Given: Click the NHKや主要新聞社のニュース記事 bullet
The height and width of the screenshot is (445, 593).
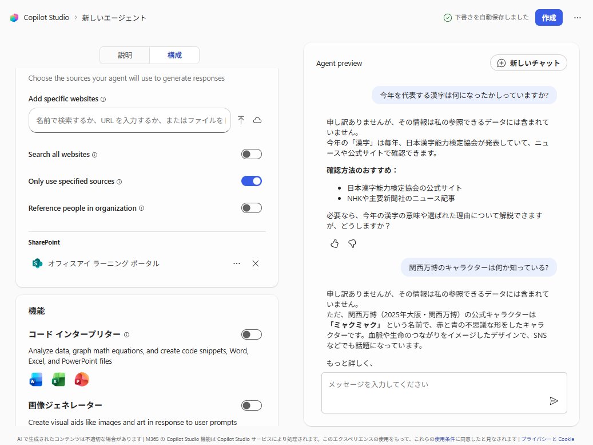Looking at the screenshot, I should (401, 198).
